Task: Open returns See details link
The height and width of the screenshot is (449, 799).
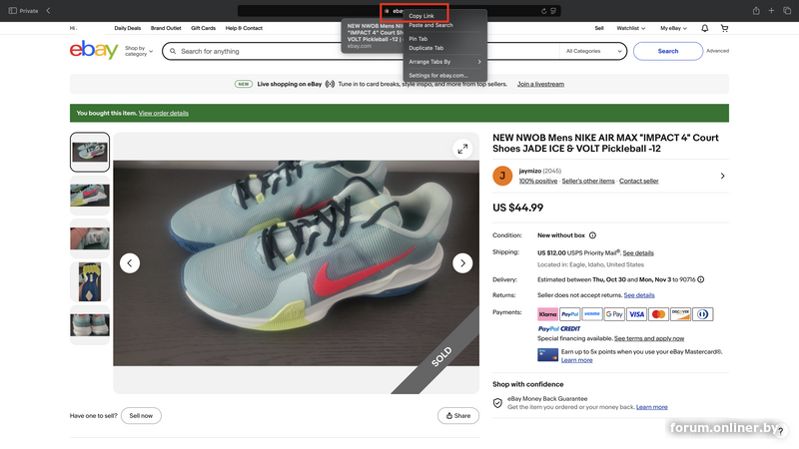Action: [x=639, y=295]
